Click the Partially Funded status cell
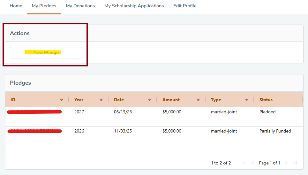The image size is (308, 175). point(275,131)
